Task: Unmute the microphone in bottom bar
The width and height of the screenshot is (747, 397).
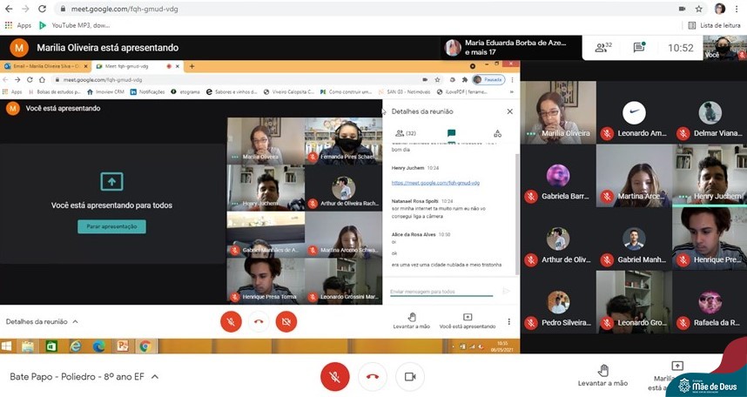Action: (334, 376)
